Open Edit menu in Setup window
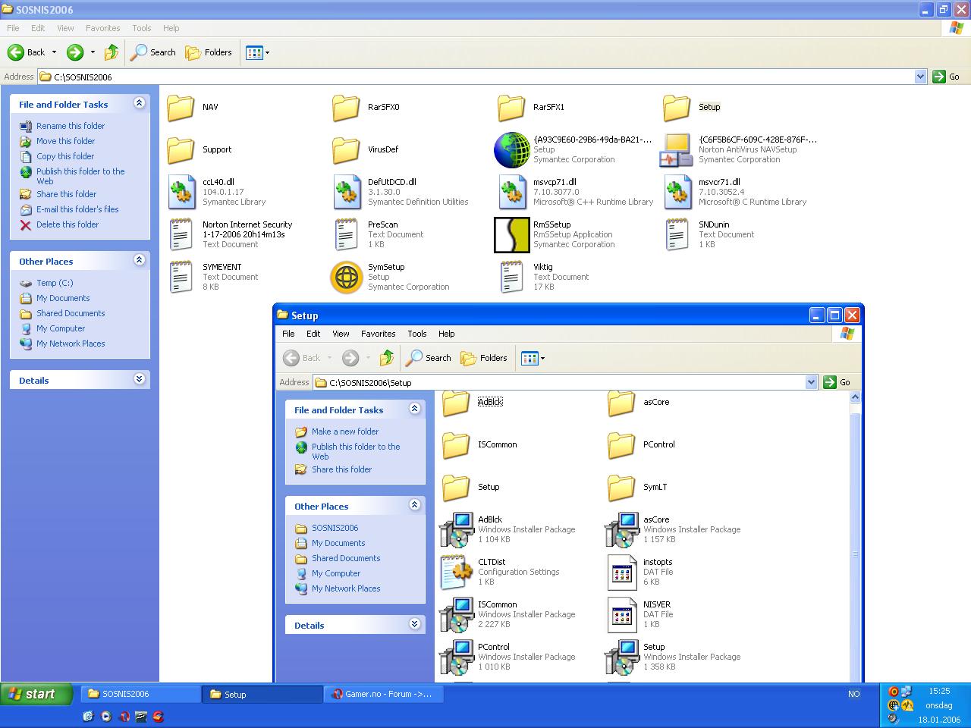 pyautogui.click(x=313, y=334)
